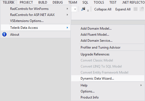
Task: Open the TELERIK menu
Action: pos(8,2)
